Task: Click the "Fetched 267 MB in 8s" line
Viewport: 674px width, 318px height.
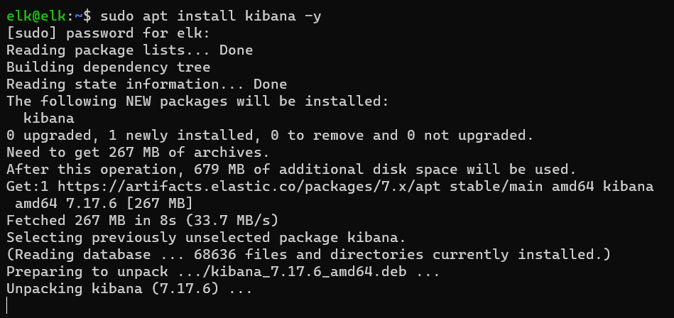Action: [142, 221]
